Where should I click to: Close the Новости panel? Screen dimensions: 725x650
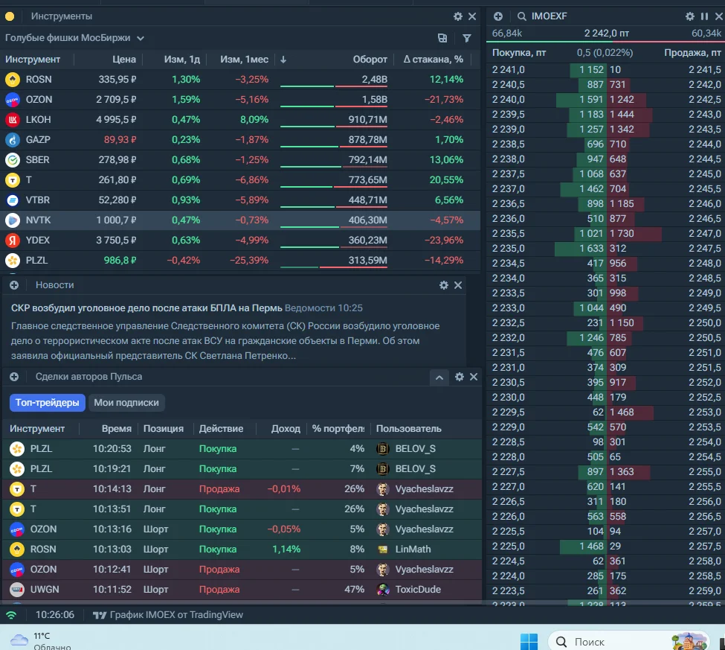458,285
